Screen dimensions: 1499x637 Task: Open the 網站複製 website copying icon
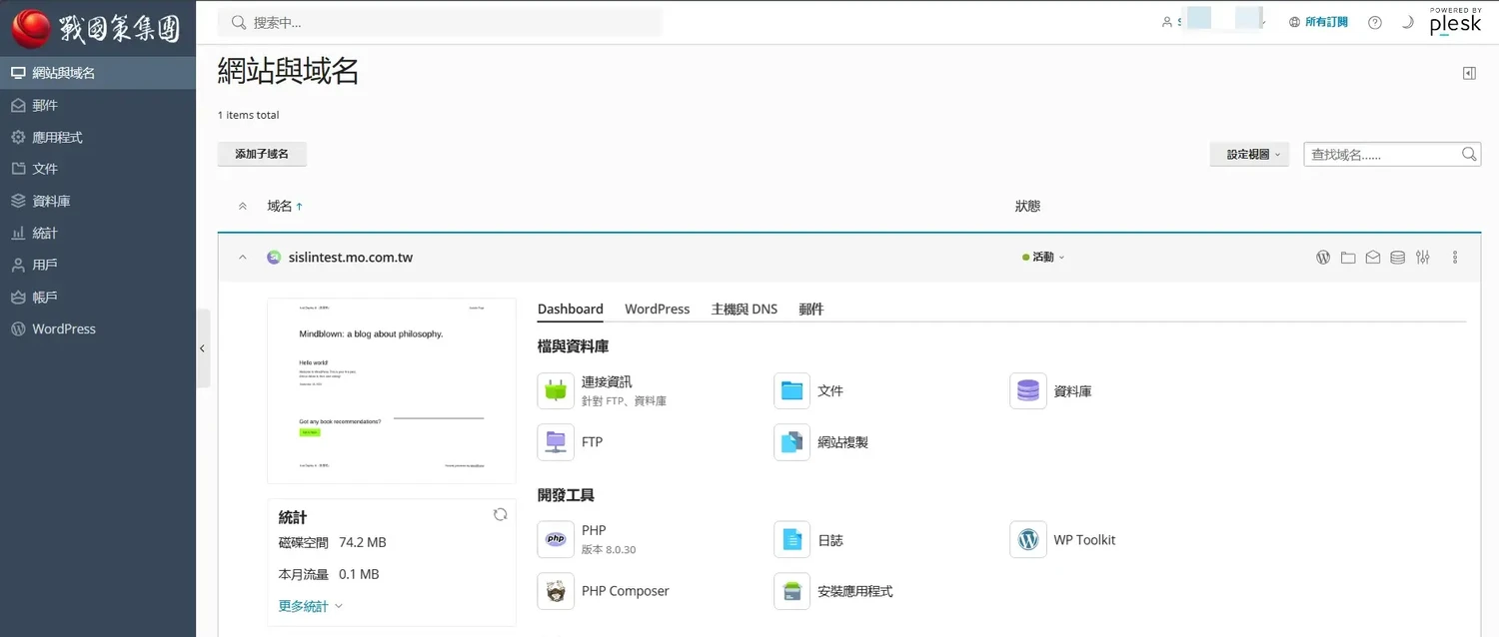tap(792, 441)
